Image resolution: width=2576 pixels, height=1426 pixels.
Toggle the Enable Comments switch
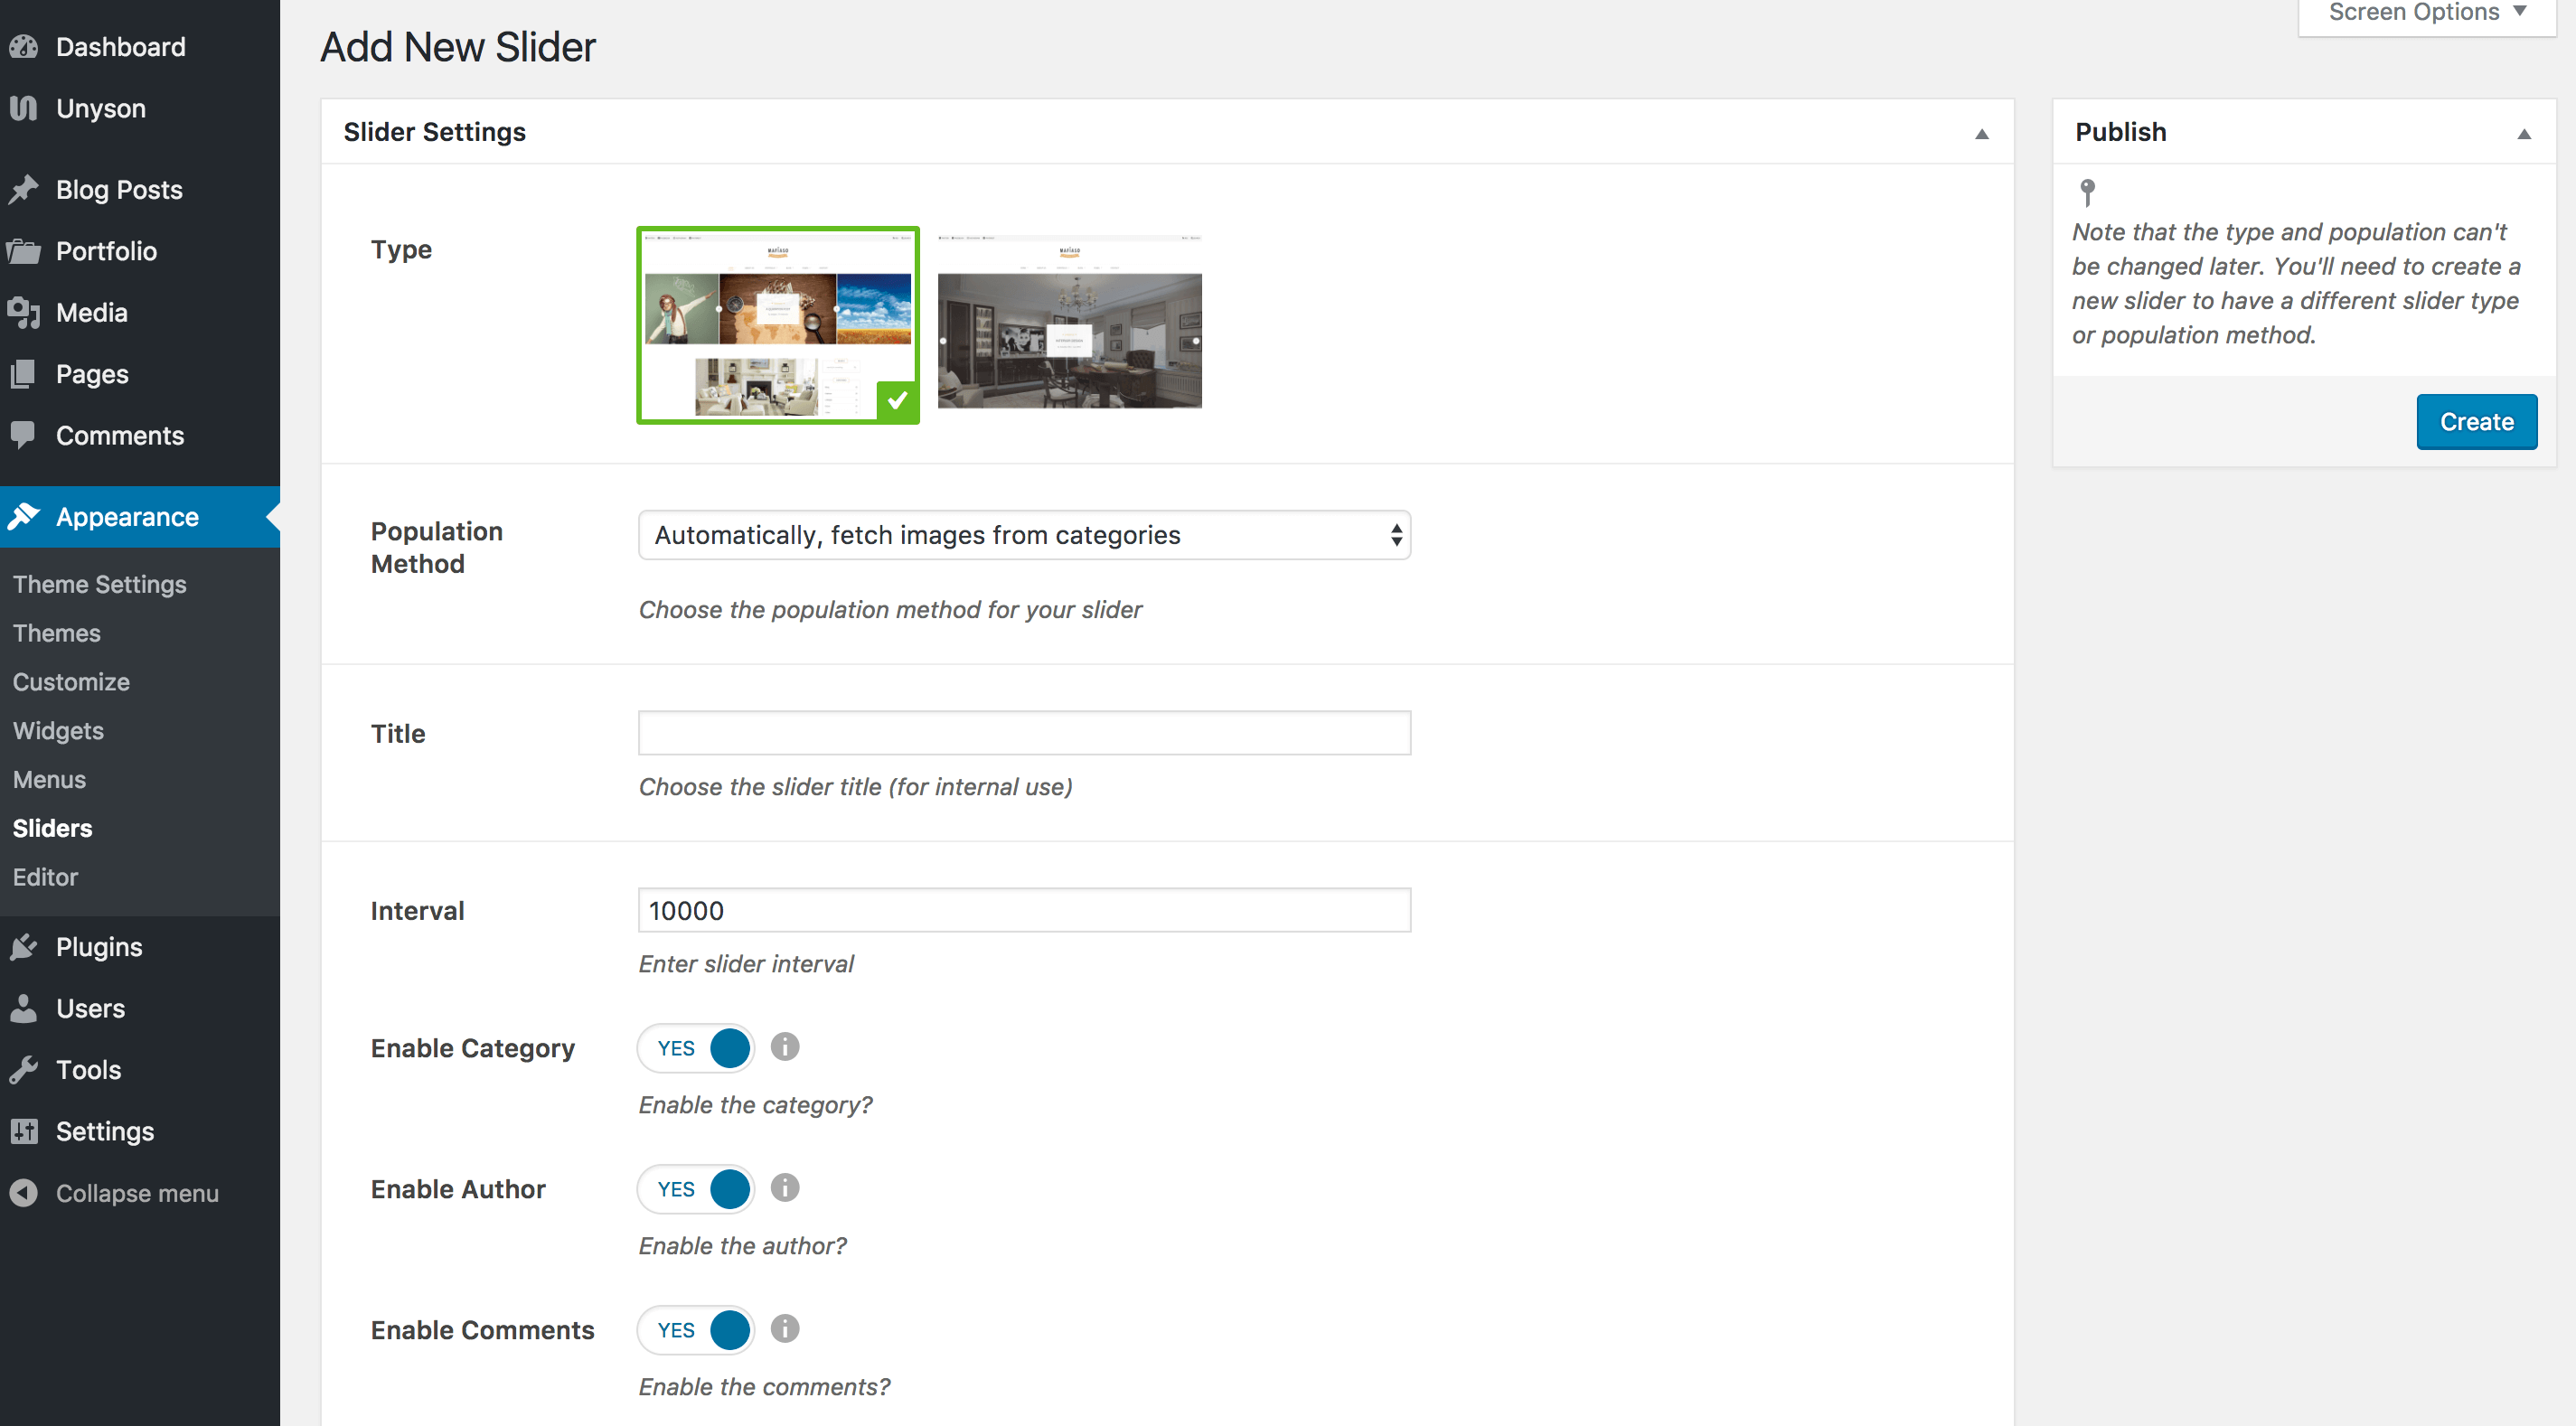(x=696, y=1330)
